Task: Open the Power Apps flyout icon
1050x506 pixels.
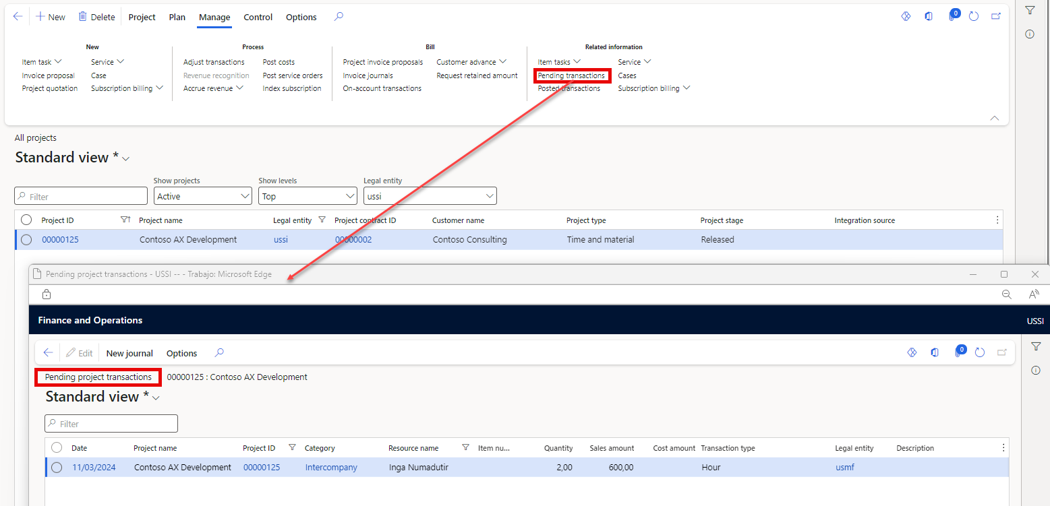Action: tap(906, 16)
